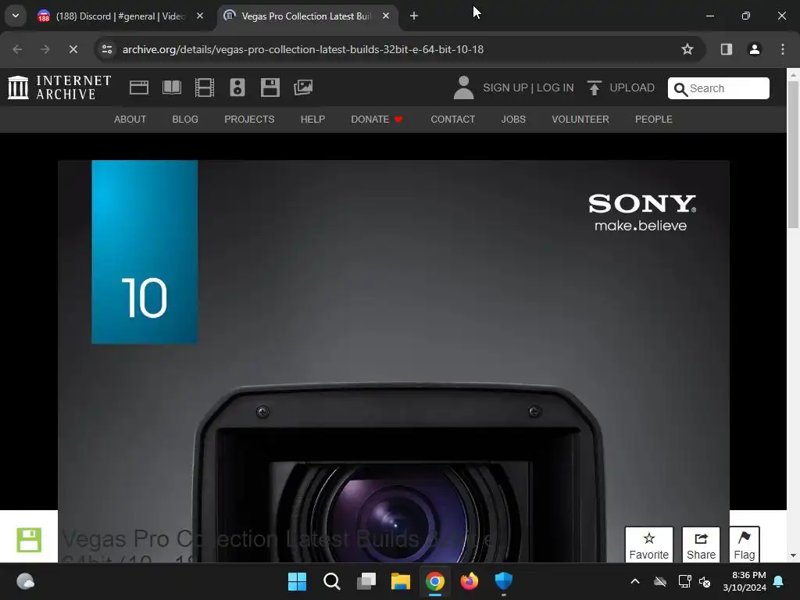This screenshot has width=800, height=600.
Task: Click LOG IN link
Action: click(555, 87)
